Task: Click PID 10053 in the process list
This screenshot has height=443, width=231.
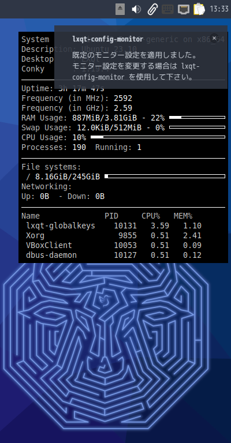Action: click(x=125, y=245)
